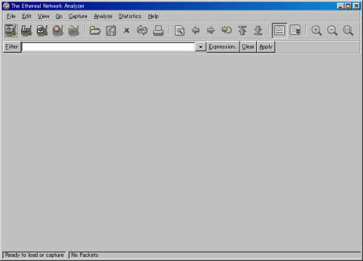Click the zoom in magnifier icon
This screenshot has height=261, width=363.
pos(317,30)
